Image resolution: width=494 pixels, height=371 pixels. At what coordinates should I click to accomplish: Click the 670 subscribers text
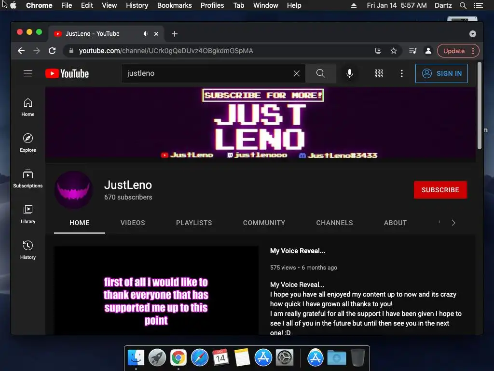(128, 197)
